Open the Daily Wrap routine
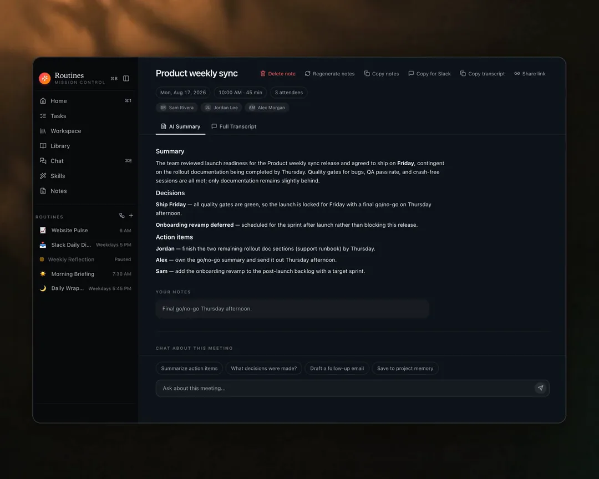Viewport: 599px width, 479px height. (85, 288)
